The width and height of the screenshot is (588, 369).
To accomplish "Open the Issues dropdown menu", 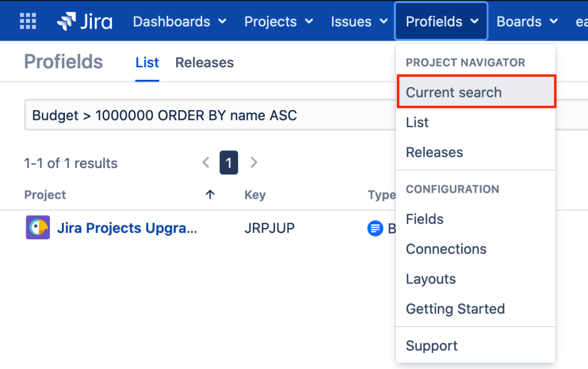I will coord(359,21).
